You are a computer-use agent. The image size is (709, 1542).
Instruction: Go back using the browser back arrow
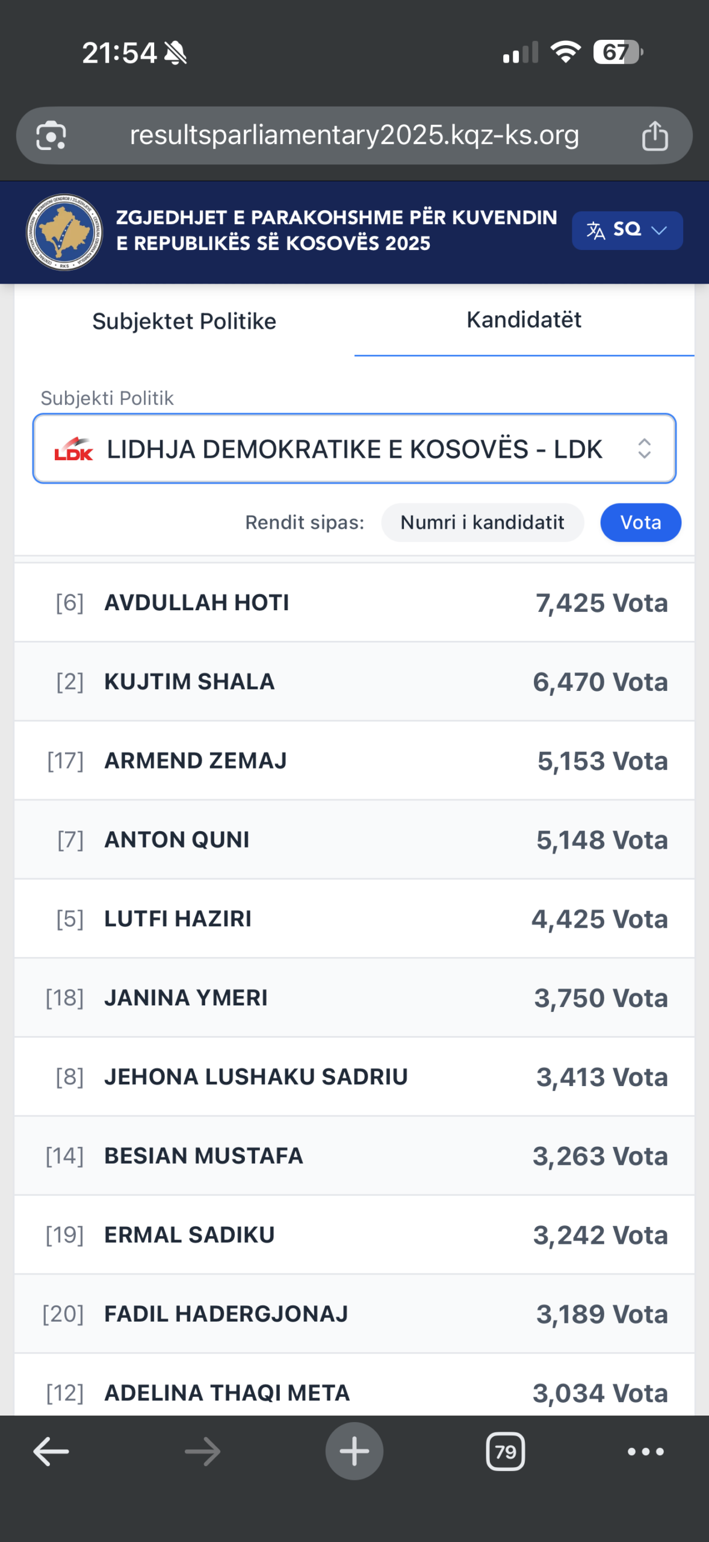[x=51, y=1452]
